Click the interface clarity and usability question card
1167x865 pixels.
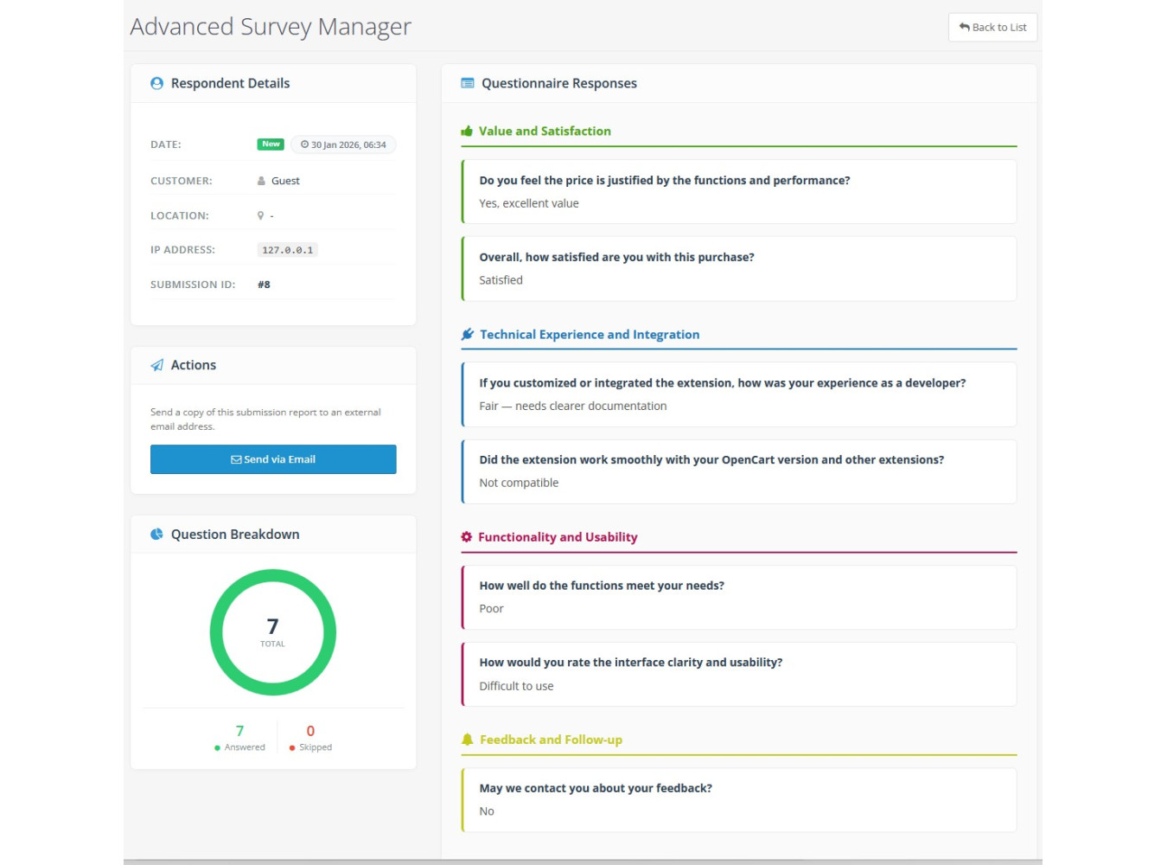click(739, 674)
